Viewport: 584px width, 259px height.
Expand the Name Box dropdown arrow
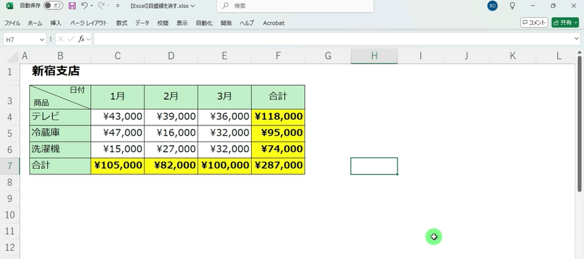[41, 39]
